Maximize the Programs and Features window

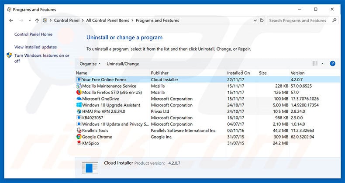tap(315, 9)
